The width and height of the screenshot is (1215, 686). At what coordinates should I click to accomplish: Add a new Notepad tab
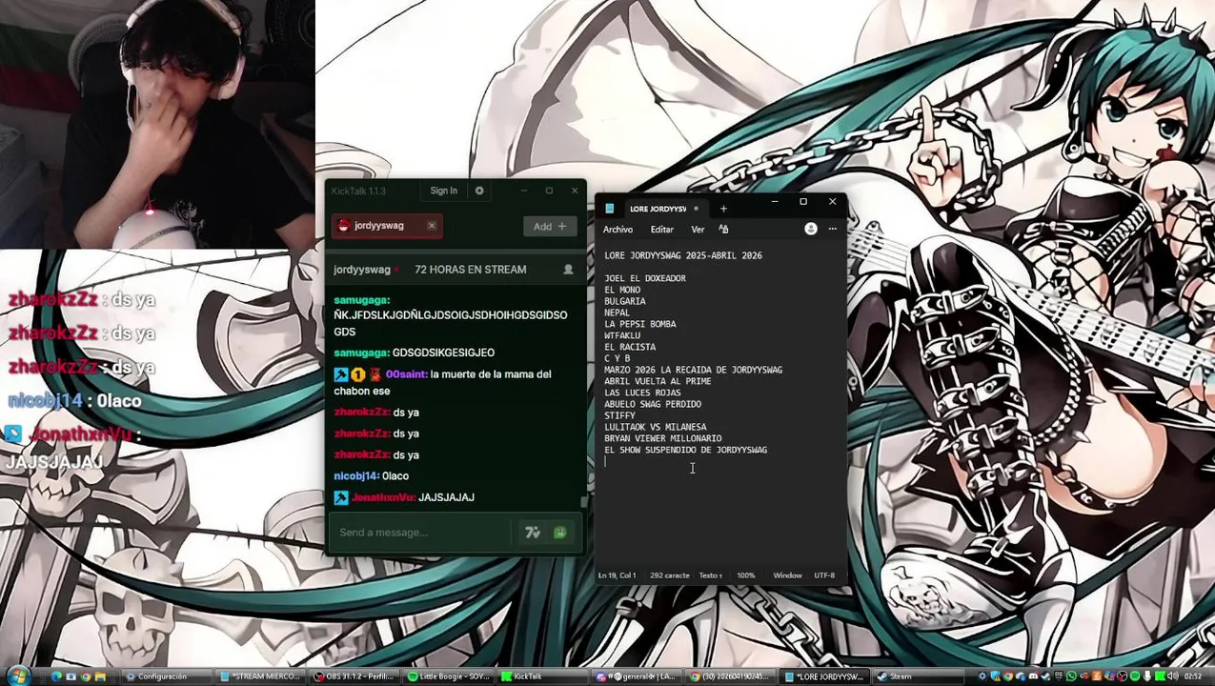pyautogui.click(x=723, y=209)
